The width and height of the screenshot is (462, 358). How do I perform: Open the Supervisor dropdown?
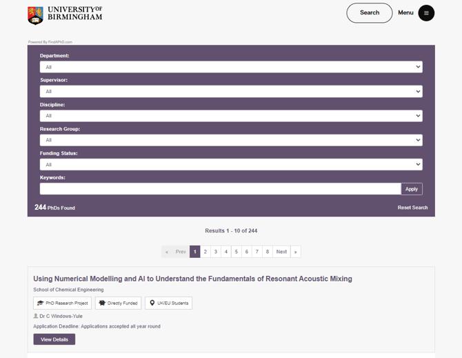pos(231,91)
